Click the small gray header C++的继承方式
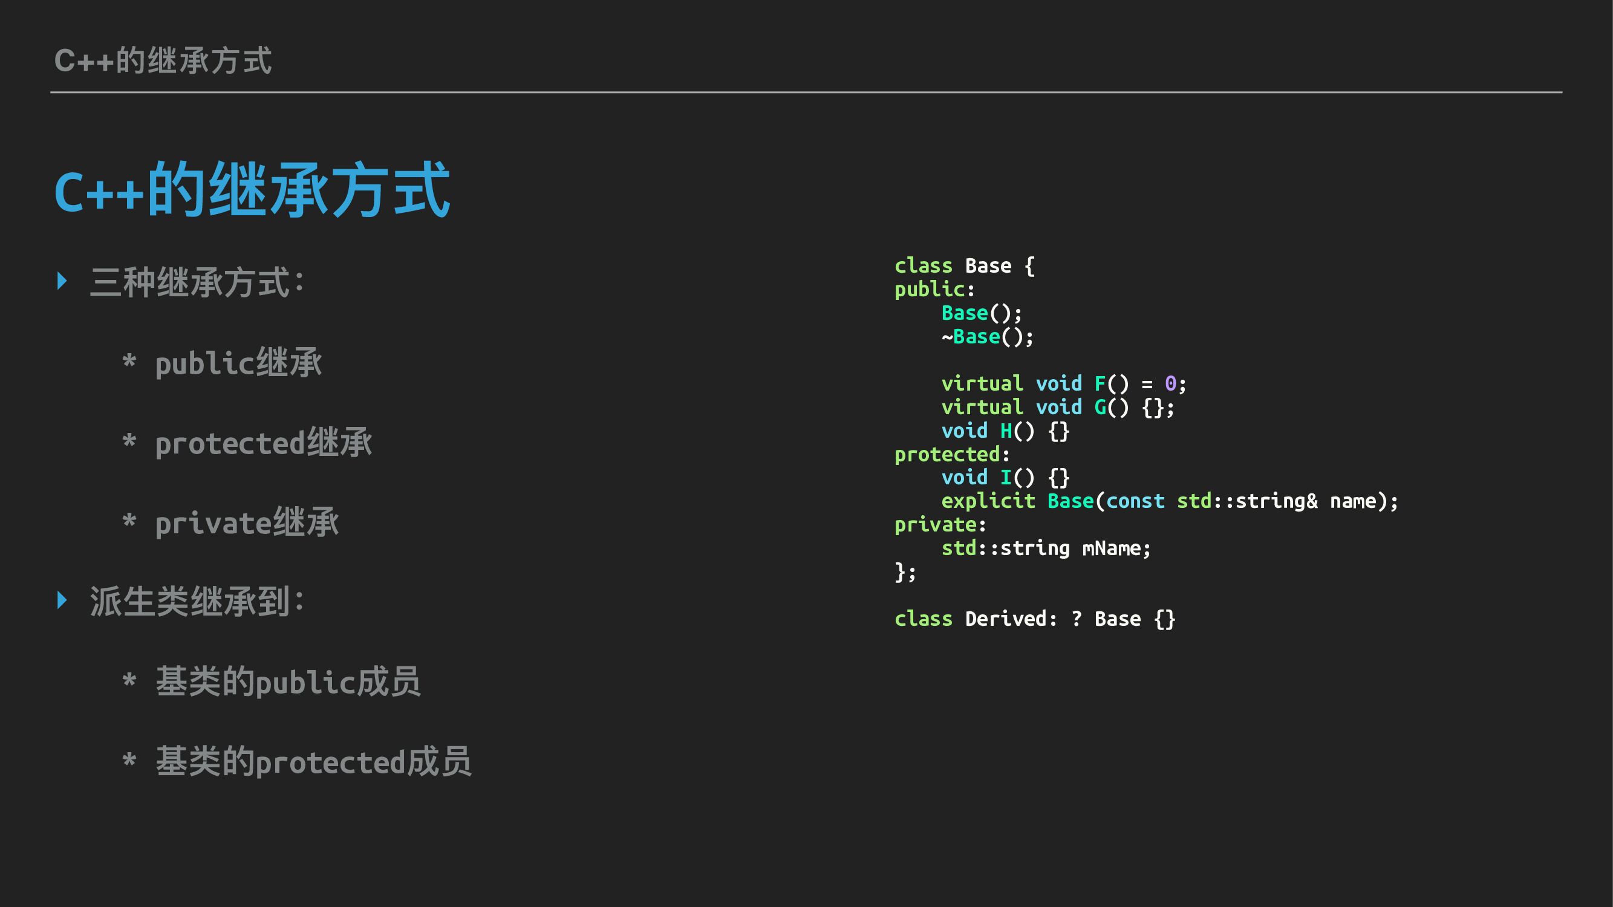Viewport: 1613px width, 907px height. tap(163, 60)
